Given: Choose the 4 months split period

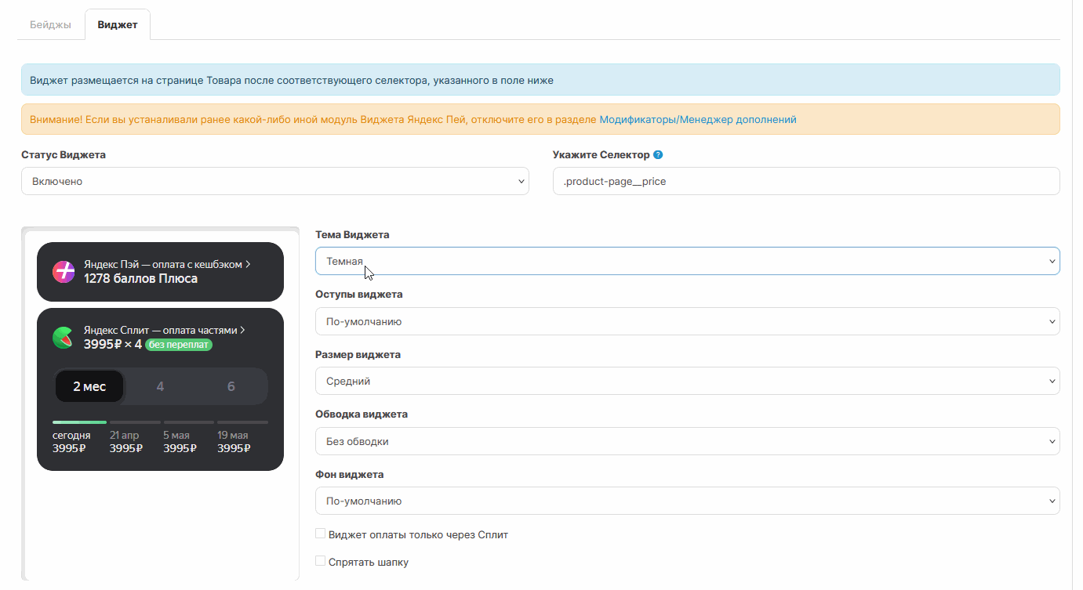Looking at the screenshot, I should (x=160, y=386).
